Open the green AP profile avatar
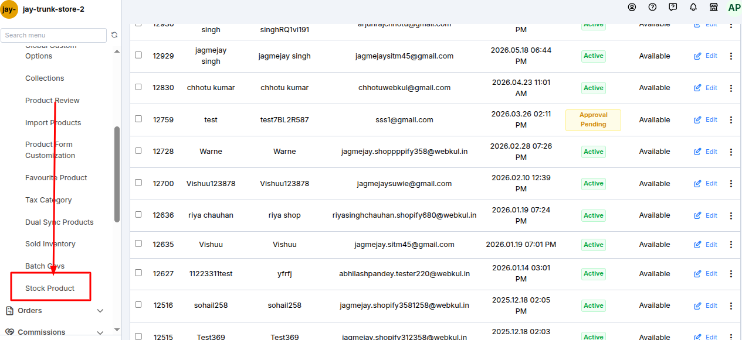This screenshot has width=742, height=340. pyautogui.click(x=734, y=8)
